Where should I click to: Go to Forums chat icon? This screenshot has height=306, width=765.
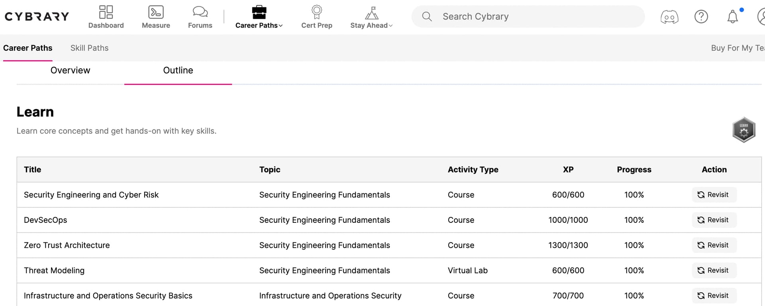point(200,12)
